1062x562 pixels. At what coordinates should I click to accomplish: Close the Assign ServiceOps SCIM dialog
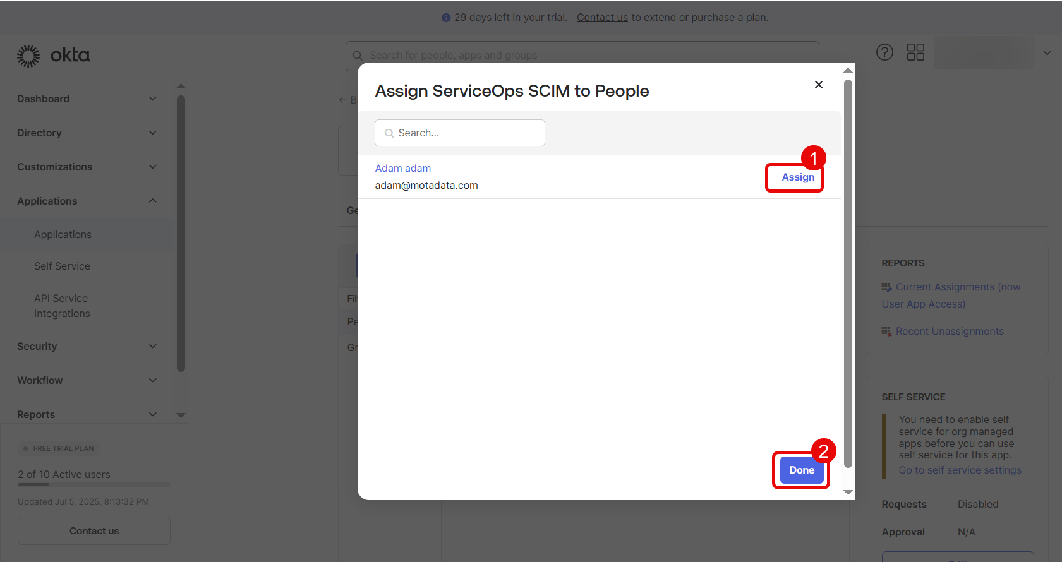click(819, 85)
